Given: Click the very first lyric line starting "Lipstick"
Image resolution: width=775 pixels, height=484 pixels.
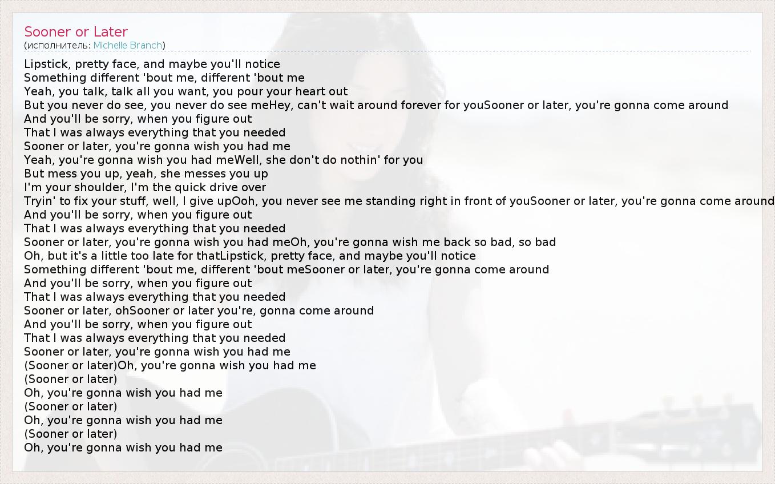Looking at the screenshot, I should coord(152,64).
